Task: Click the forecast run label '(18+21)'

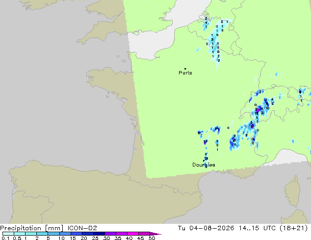Action: point(293,228)
